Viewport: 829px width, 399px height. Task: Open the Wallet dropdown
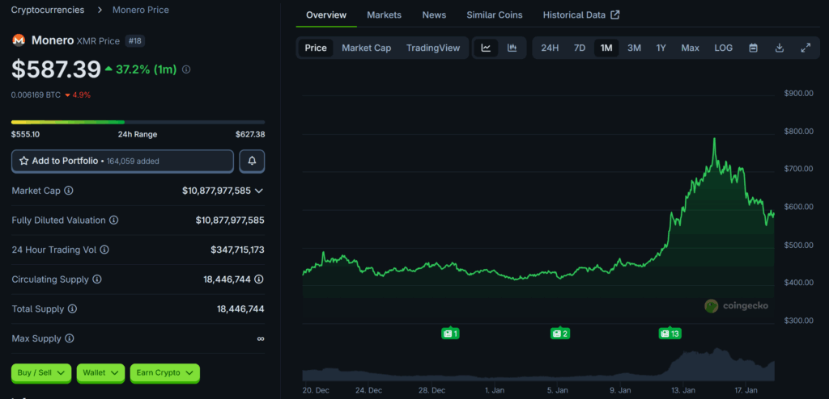[100, 372]
